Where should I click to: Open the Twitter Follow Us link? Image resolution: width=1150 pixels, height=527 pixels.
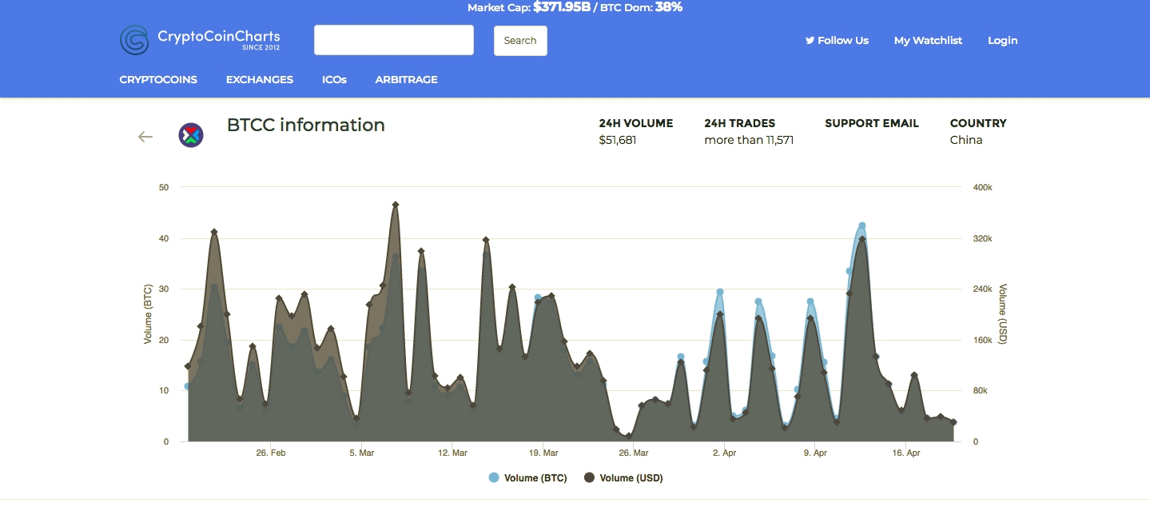click(x=837, y=41)
